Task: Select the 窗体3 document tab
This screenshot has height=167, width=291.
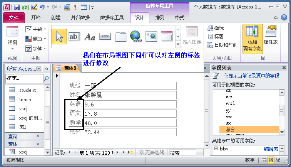Action: [x=67, y=68]
